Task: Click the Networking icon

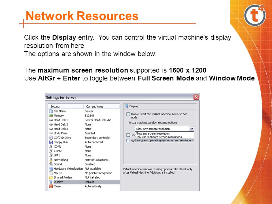Action: coord(51,160)
